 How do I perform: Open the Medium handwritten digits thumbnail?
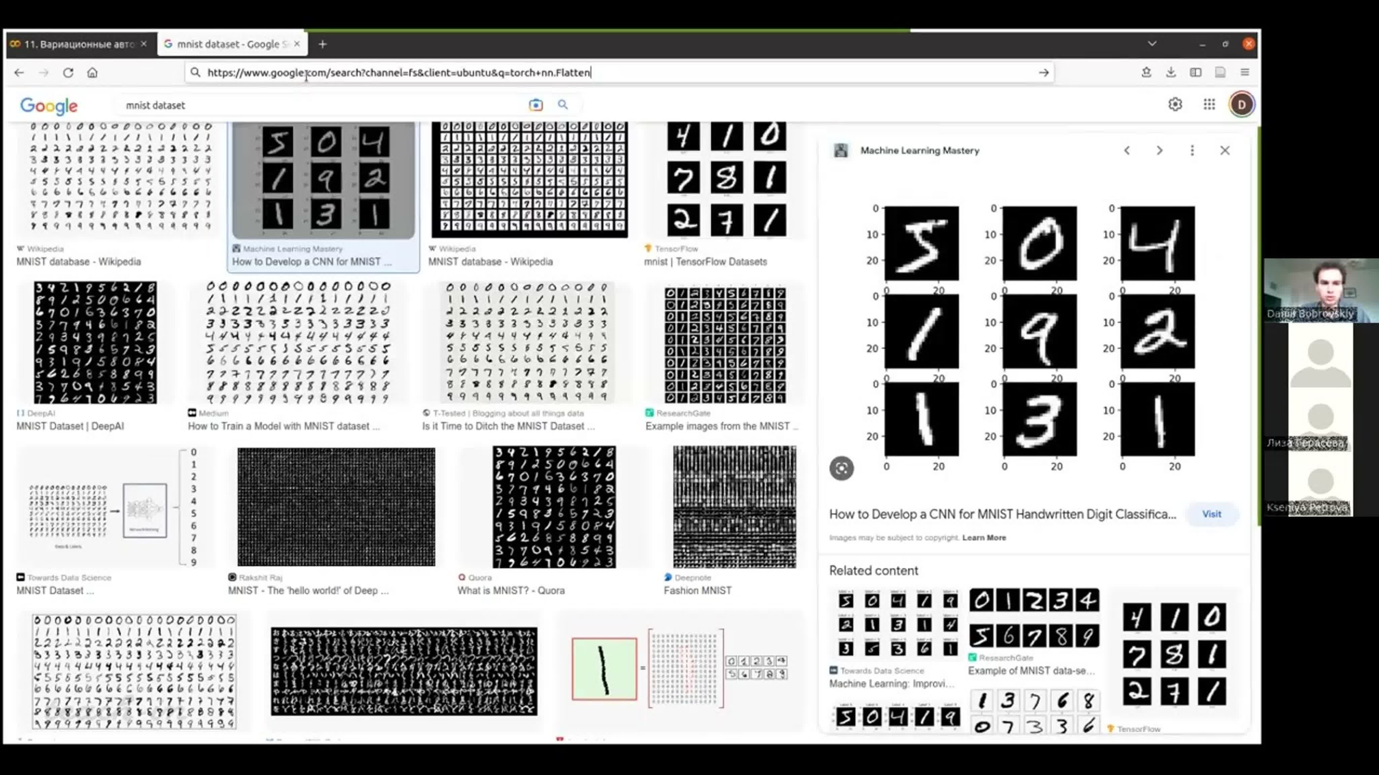coord(299,343)
